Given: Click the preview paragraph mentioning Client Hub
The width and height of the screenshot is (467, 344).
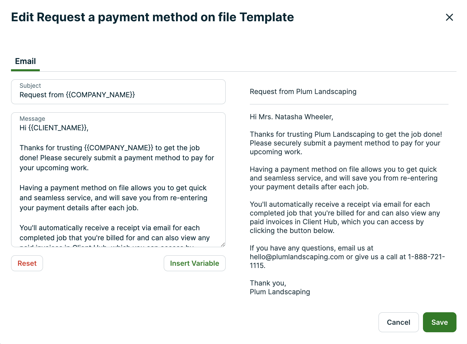Looking at the screenshot, I should pos(344,217).
